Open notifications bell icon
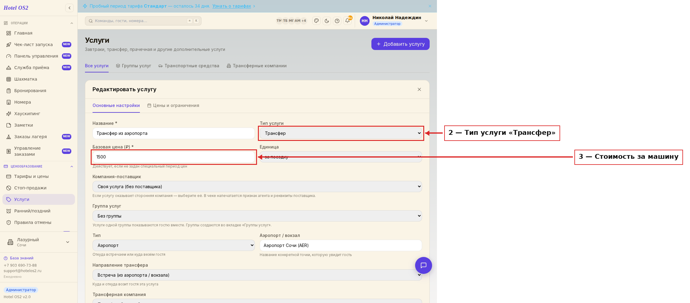Screen dimensions: 690x303 347,21
